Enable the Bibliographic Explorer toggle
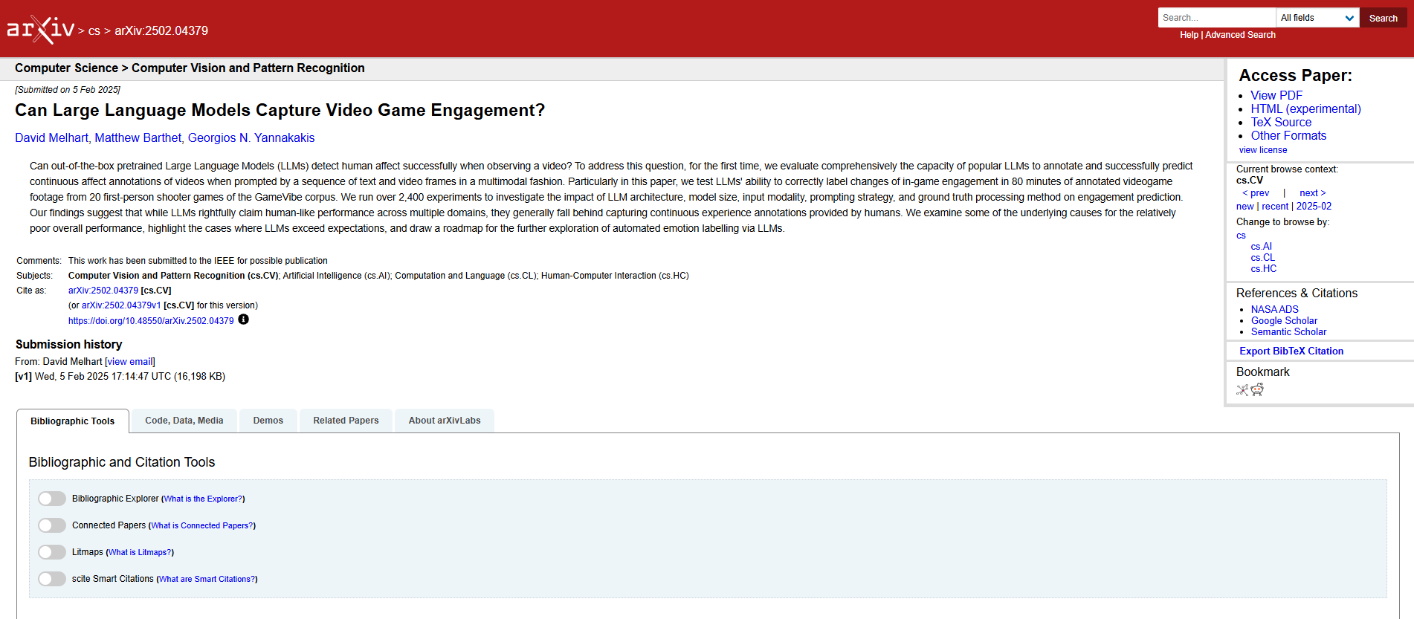Screen dimensions: 1414x619 coord(51,498)
